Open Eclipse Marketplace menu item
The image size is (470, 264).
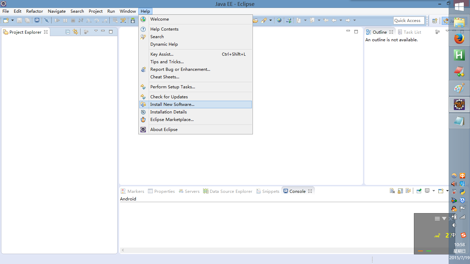(x=195, y=119)
